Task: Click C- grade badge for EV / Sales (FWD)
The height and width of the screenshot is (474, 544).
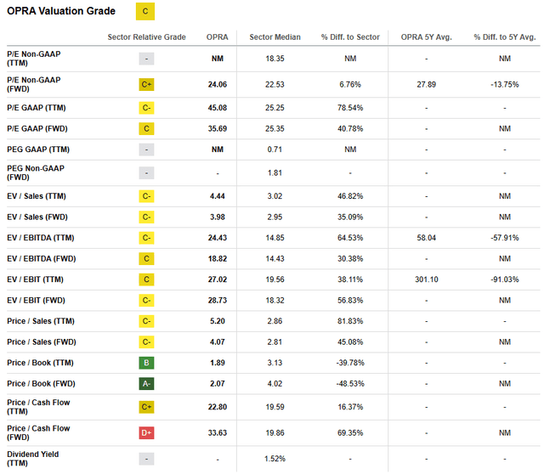Action: pos(146,217)
